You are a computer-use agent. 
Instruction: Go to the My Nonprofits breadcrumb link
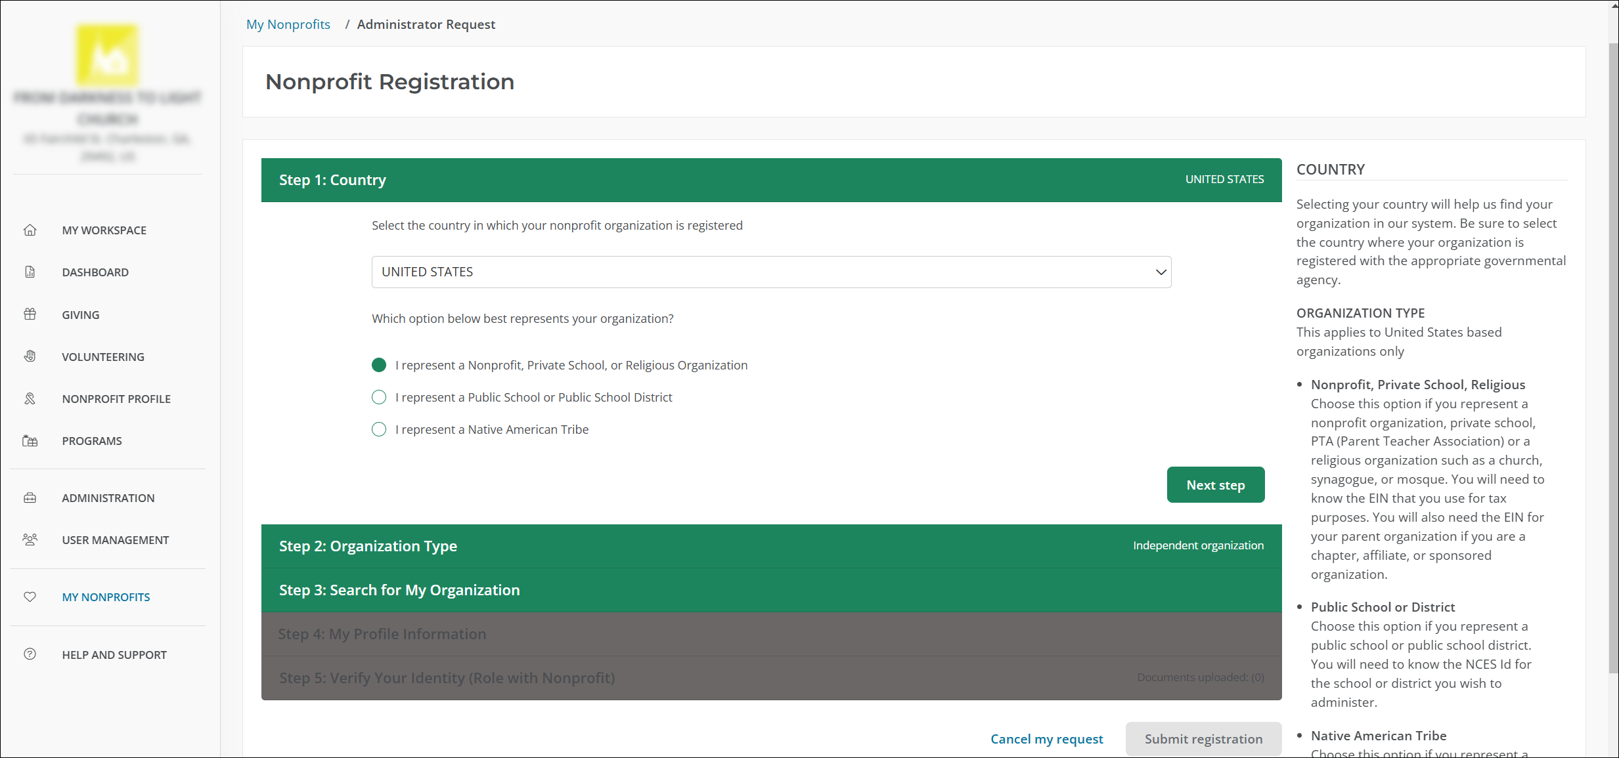coord(288,24)
